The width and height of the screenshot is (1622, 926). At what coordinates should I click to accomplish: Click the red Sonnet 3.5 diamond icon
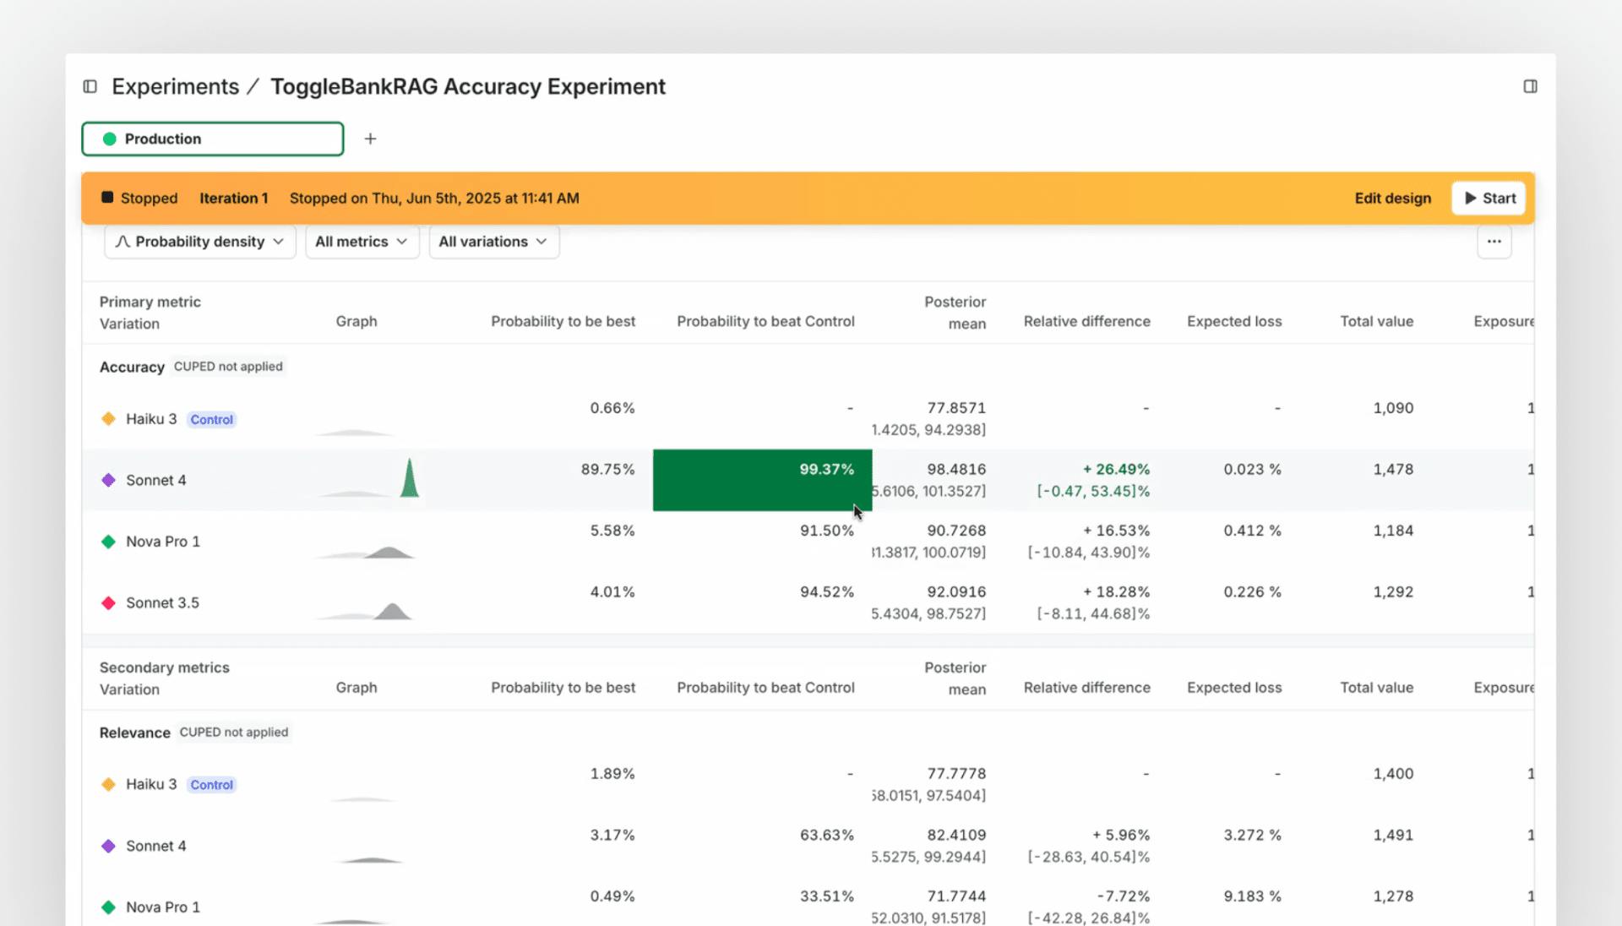click(x=108, y=602)
